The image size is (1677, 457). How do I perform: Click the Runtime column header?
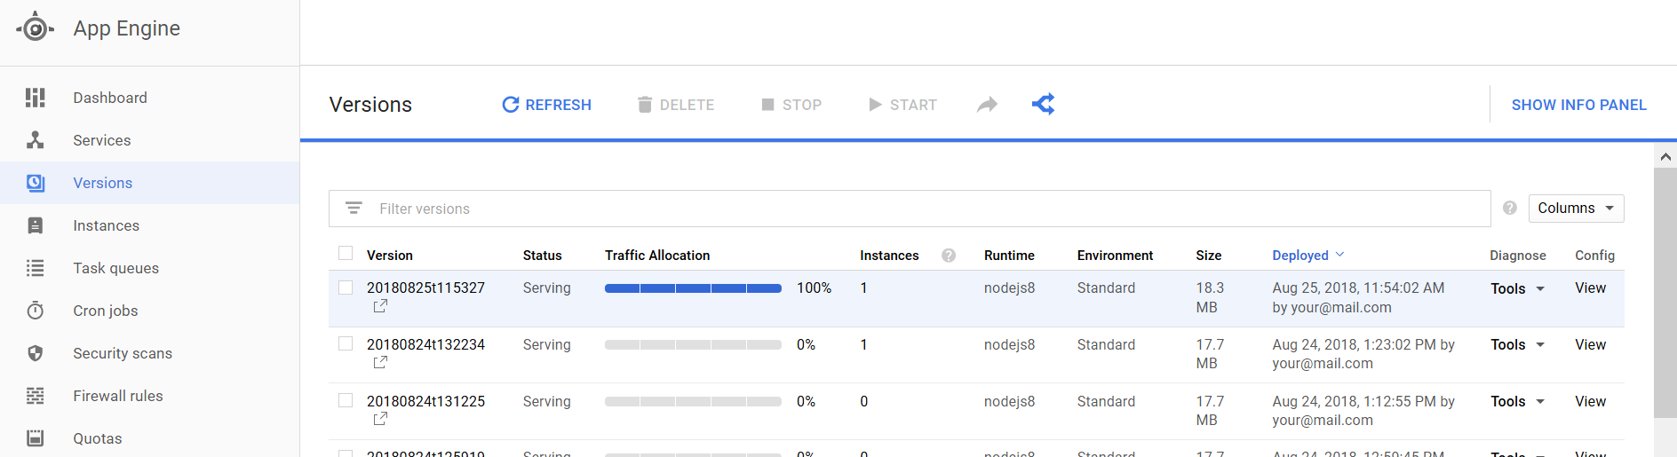tap(1009, 256)
